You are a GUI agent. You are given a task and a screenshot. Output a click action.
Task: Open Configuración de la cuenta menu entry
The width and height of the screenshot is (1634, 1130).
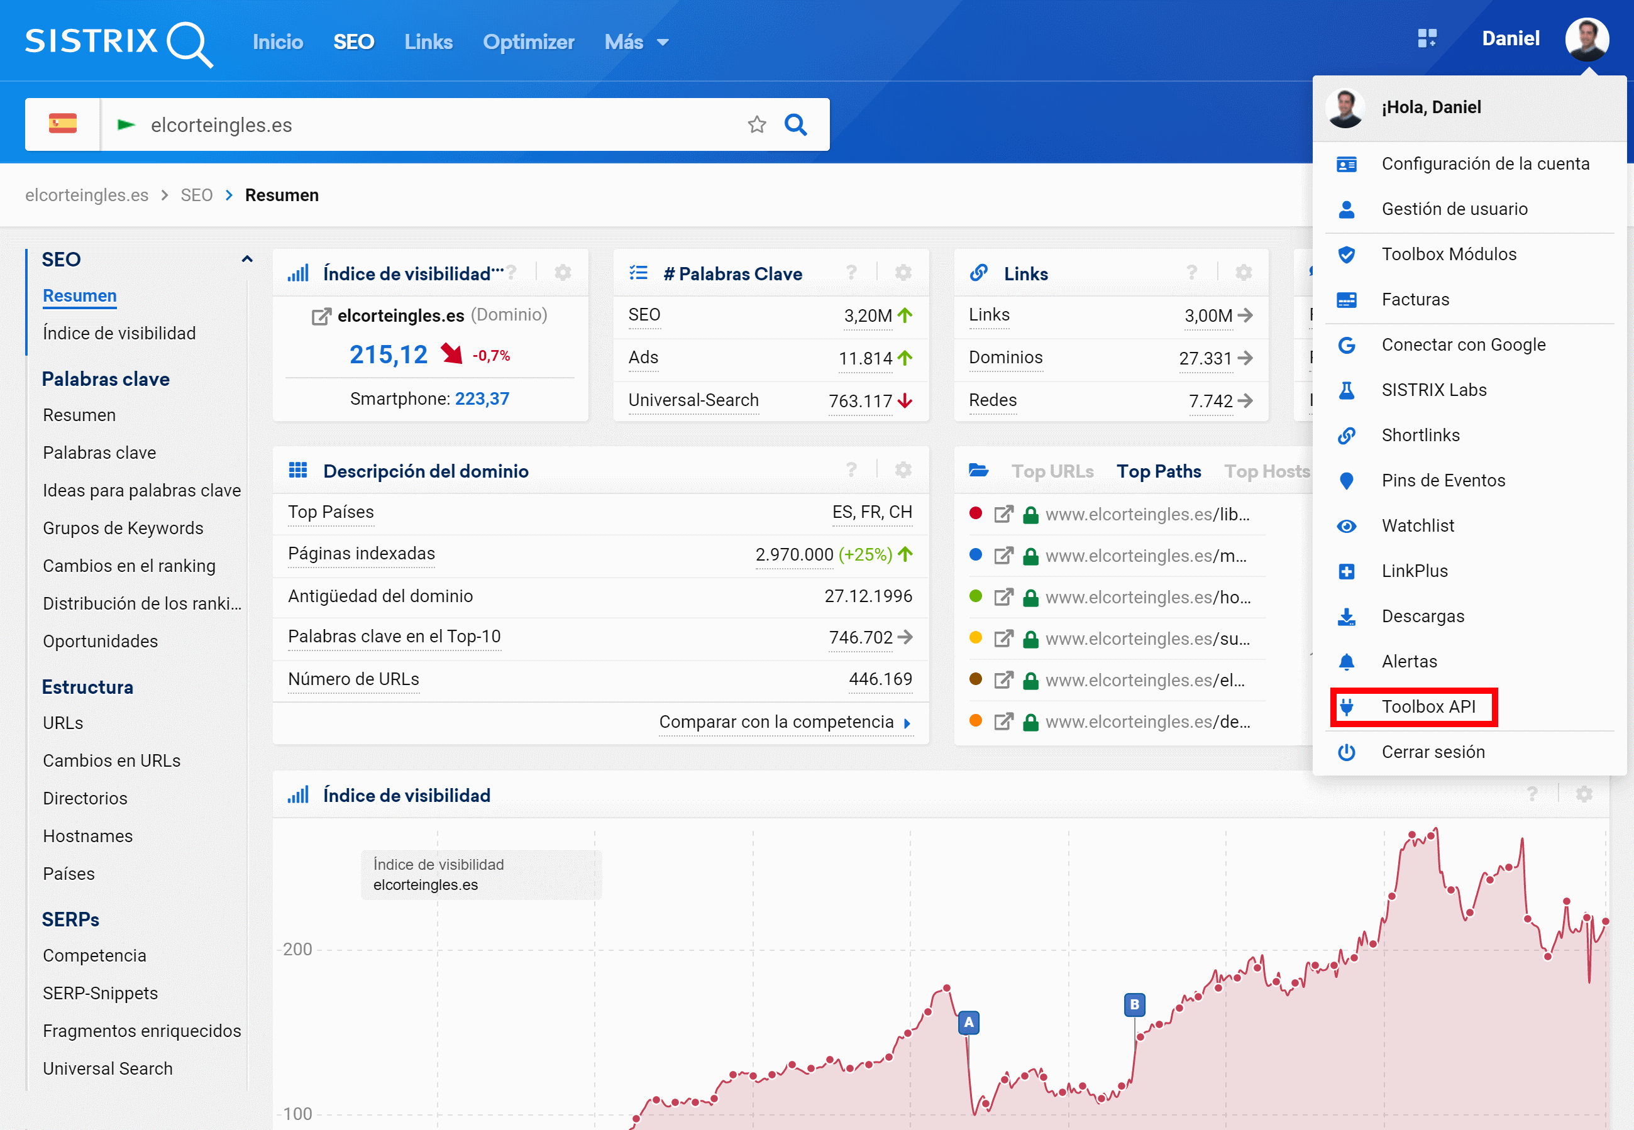pyautogui.click(x=1484, y=163)
